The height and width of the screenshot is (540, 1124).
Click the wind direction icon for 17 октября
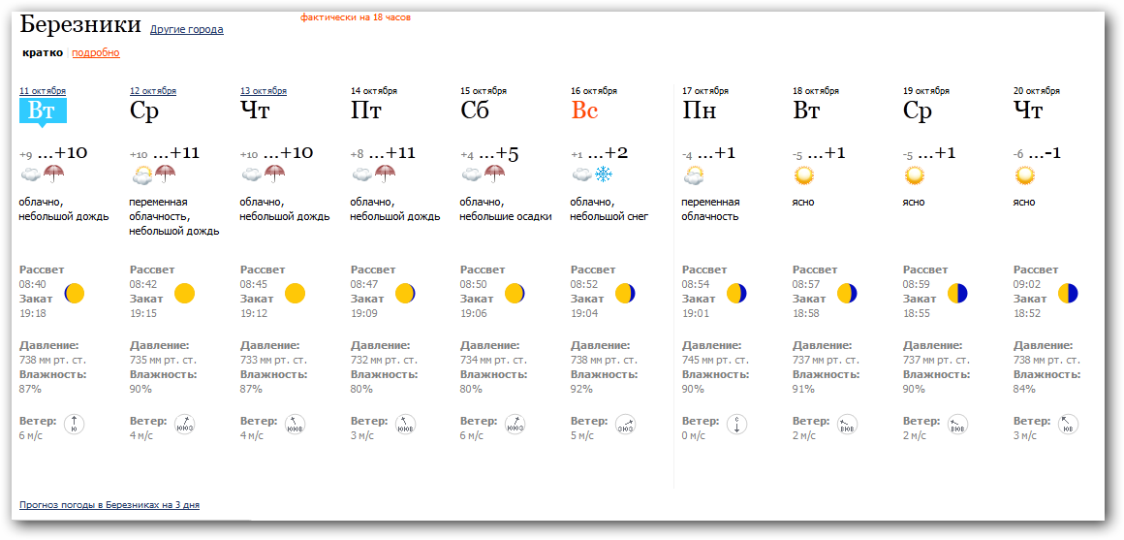coord(737,424)
